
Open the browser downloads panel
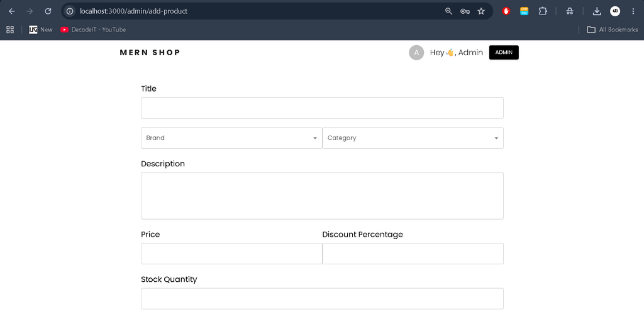tap(597, 11)
